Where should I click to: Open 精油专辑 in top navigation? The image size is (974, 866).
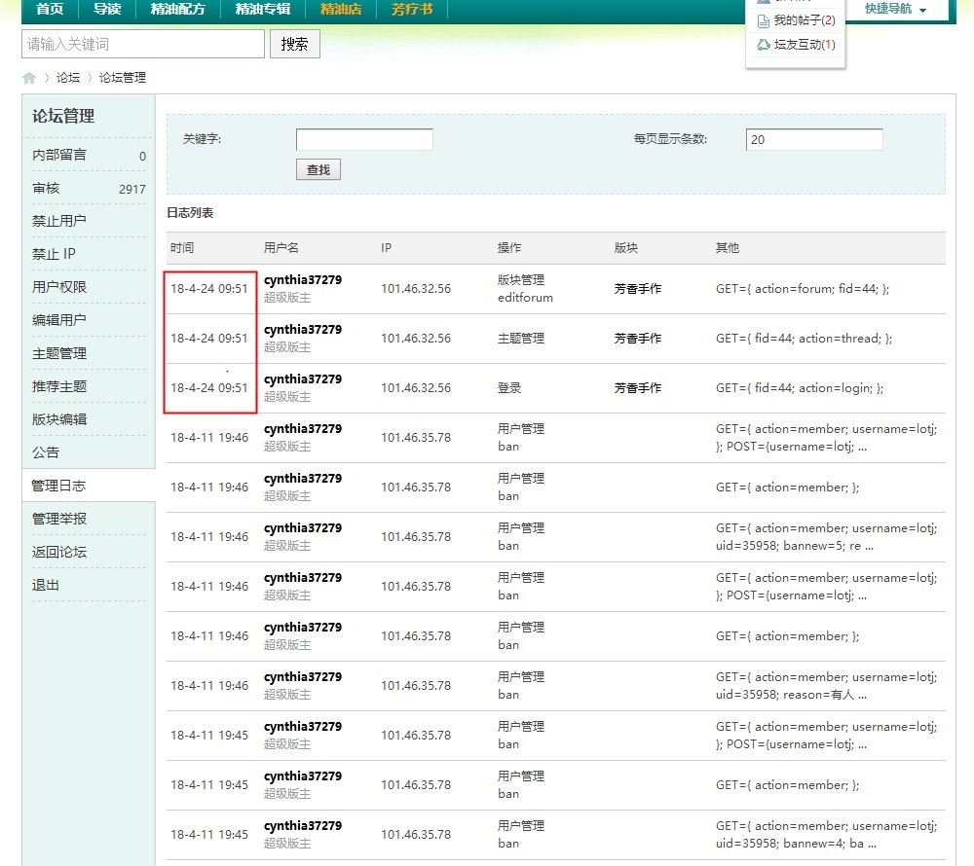(x=263, y=9)
